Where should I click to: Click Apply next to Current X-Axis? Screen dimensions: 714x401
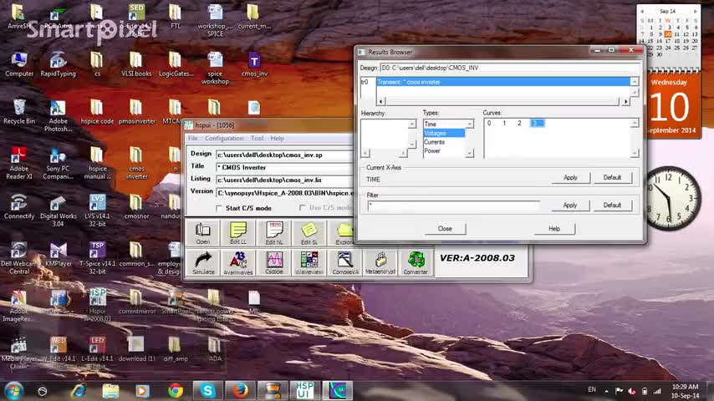pos(570,177)
